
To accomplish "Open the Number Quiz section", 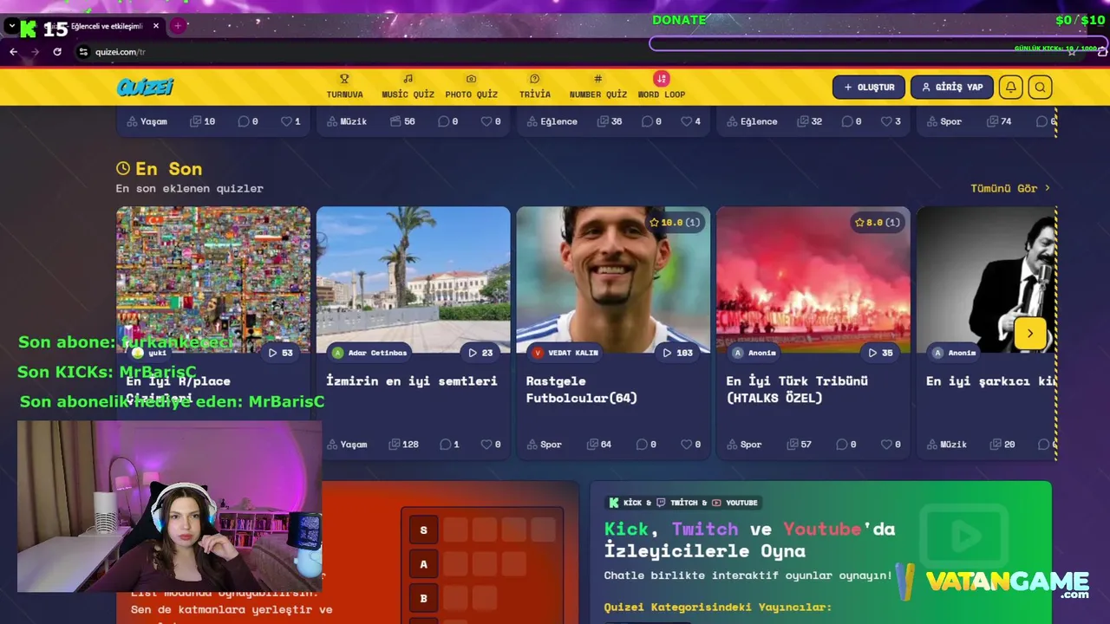I will pyautogui.click(x=597, y=87).
